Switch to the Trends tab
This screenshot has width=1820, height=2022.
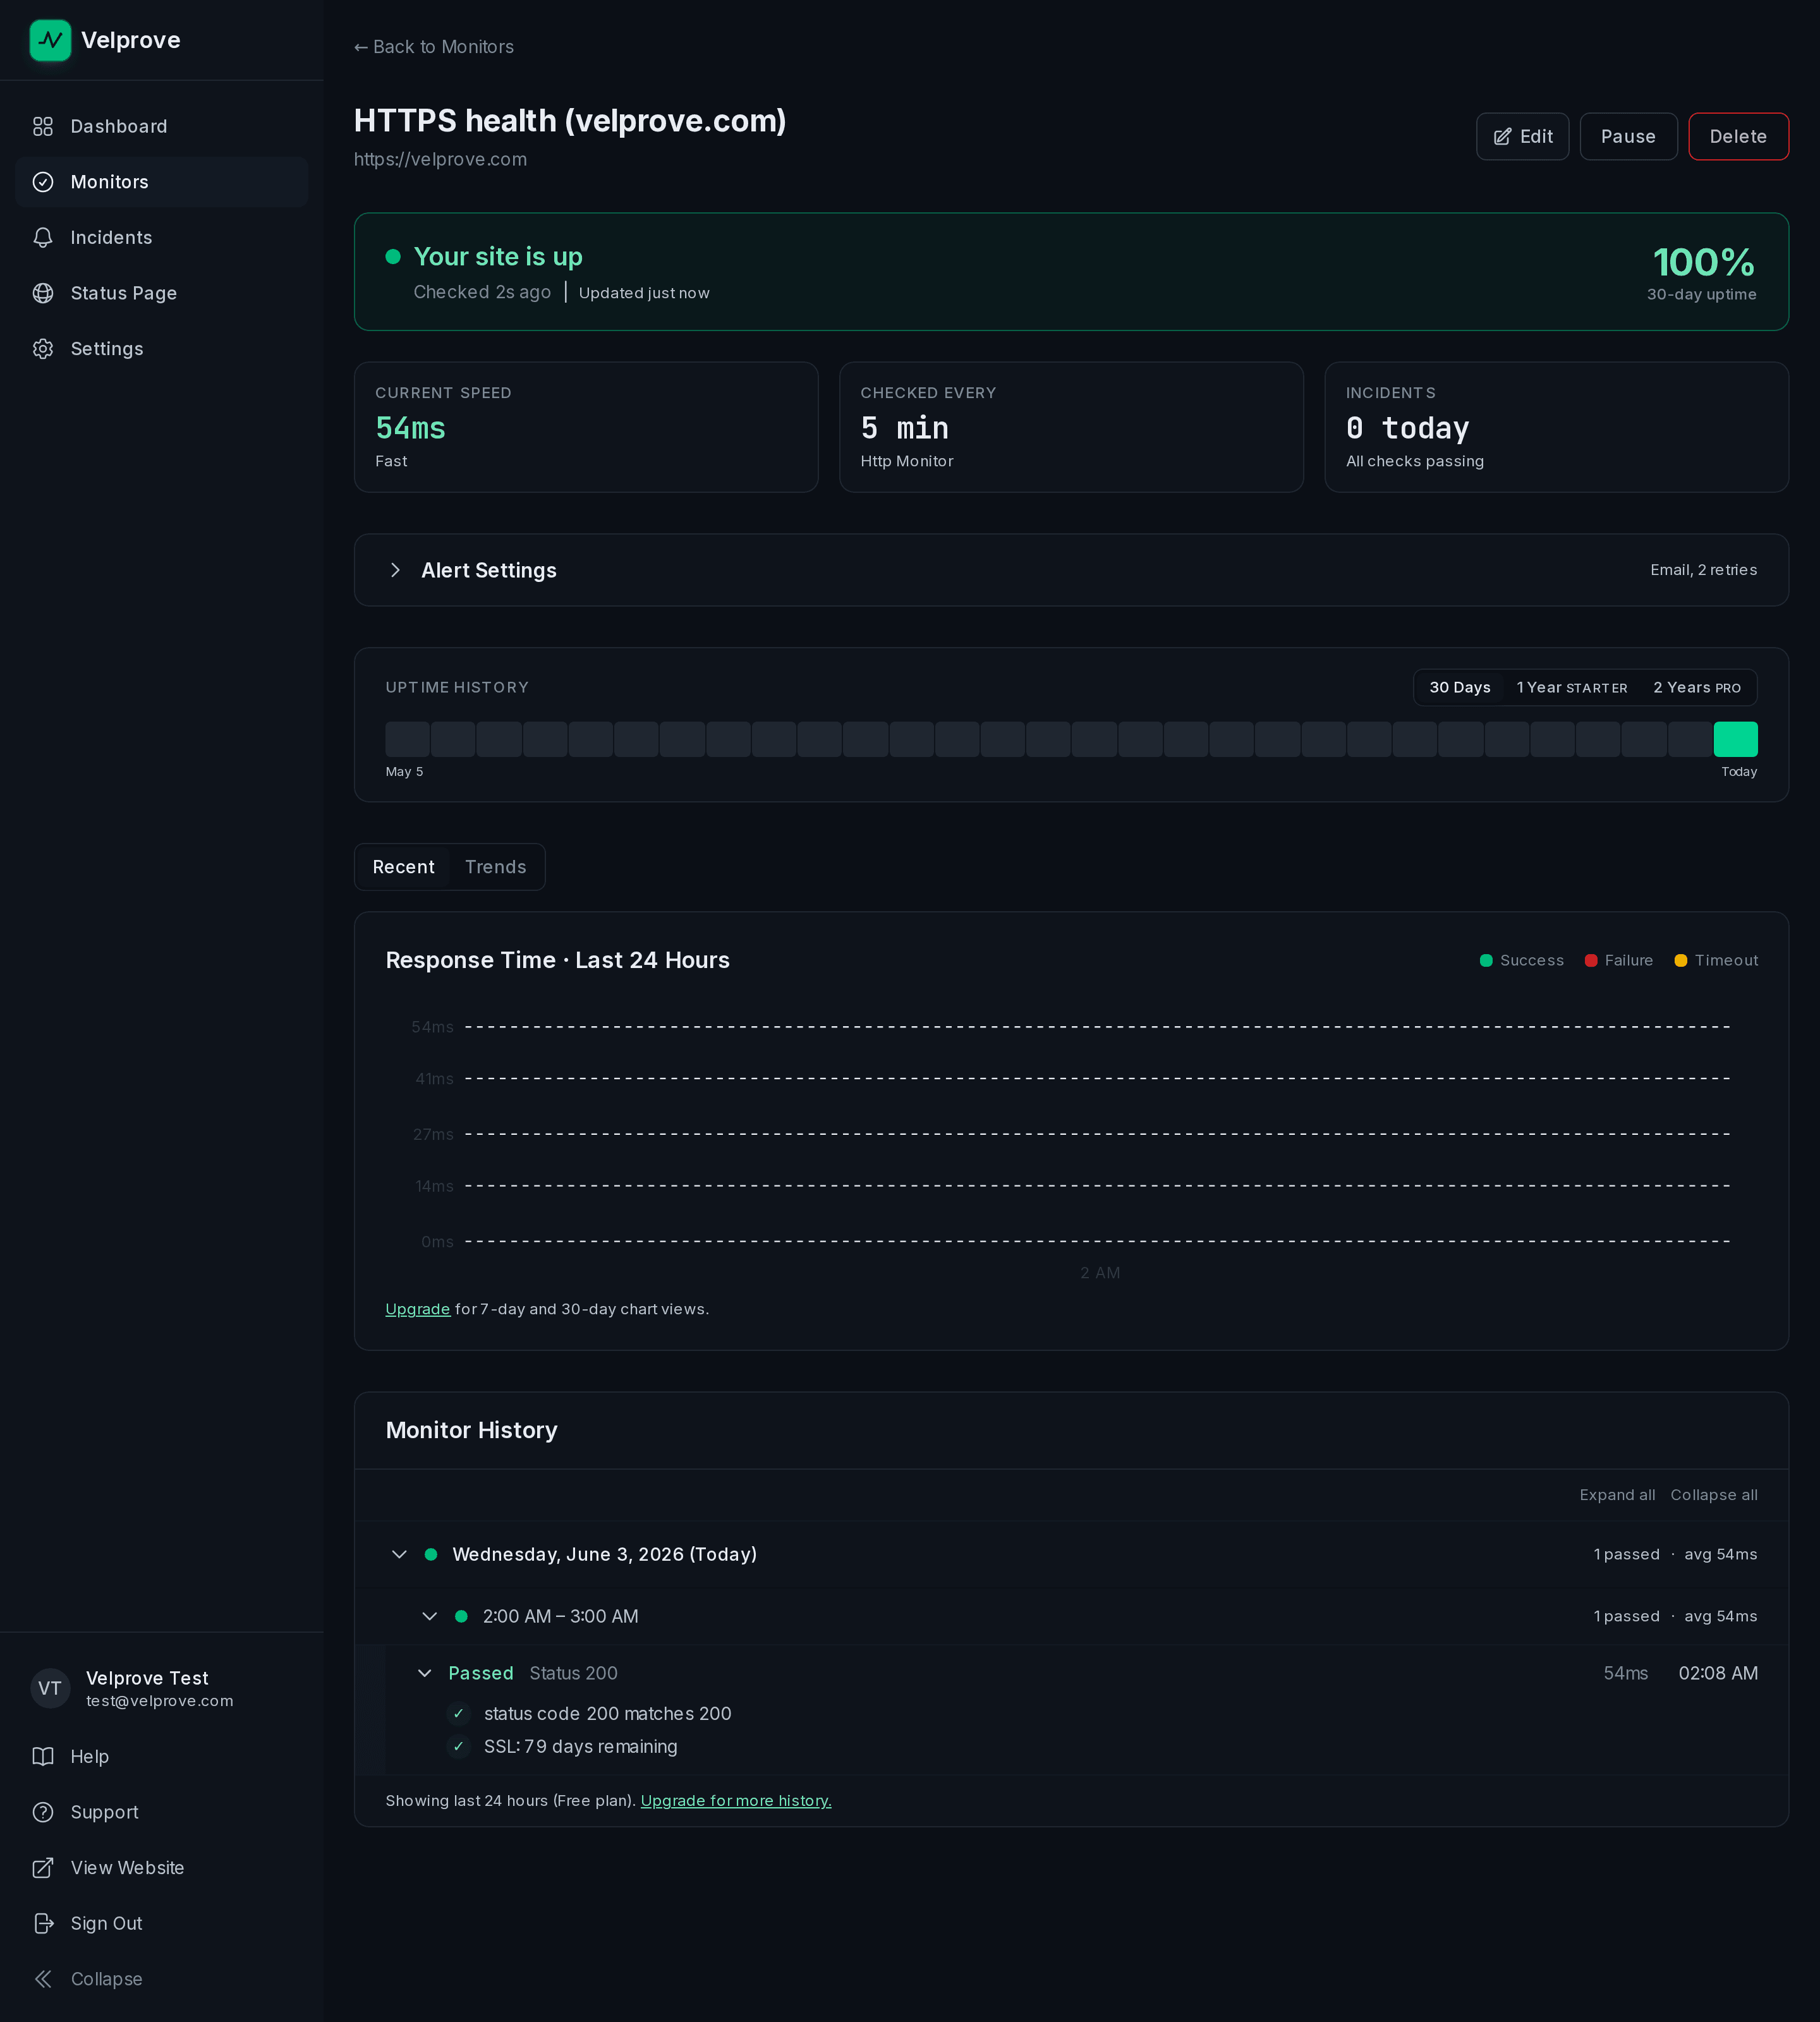coord(495,867)
